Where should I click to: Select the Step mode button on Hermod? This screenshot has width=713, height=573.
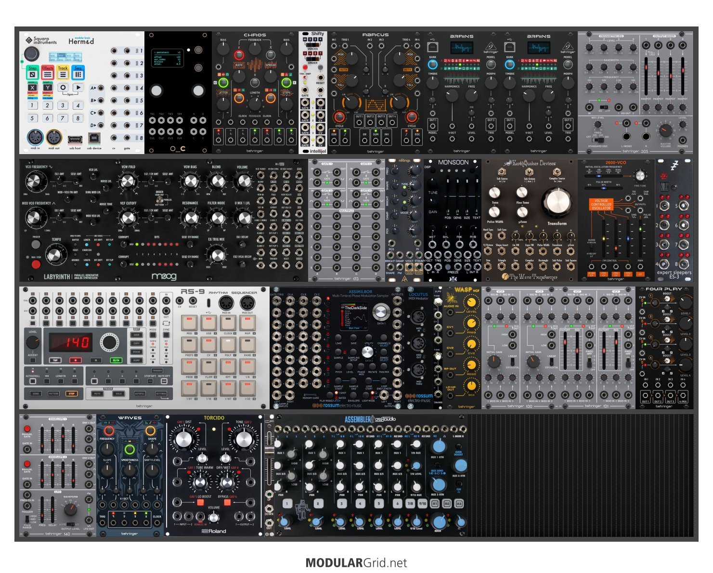coord(32,72)
